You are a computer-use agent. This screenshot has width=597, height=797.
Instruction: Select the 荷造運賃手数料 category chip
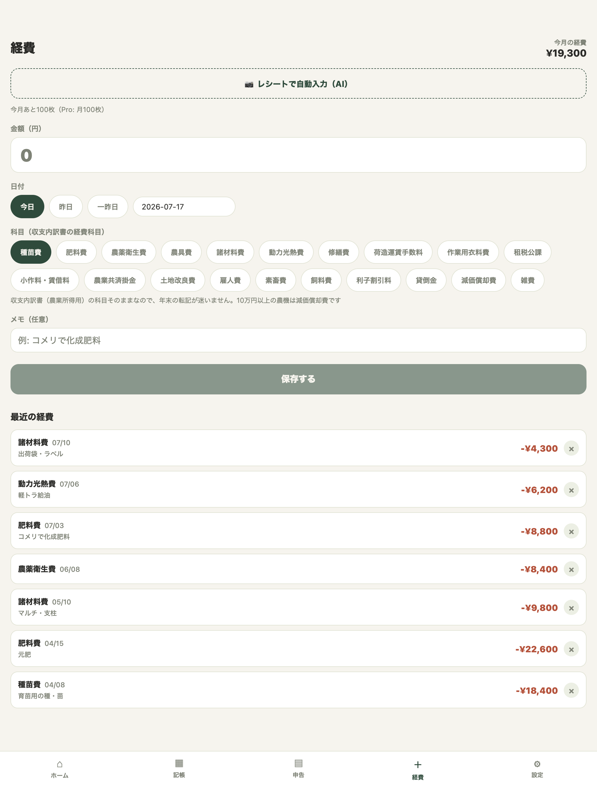click(x=398, y=252)
